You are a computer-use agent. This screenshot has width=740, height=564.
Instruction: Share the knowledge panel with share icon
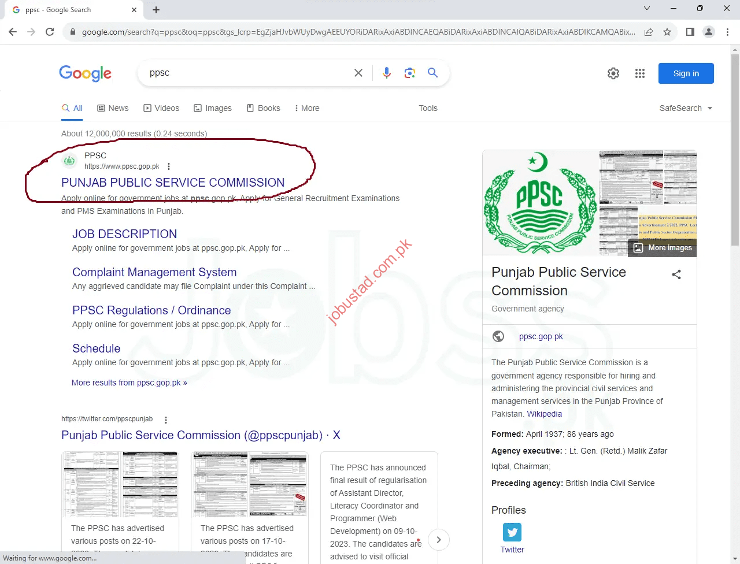coord(676,274)
